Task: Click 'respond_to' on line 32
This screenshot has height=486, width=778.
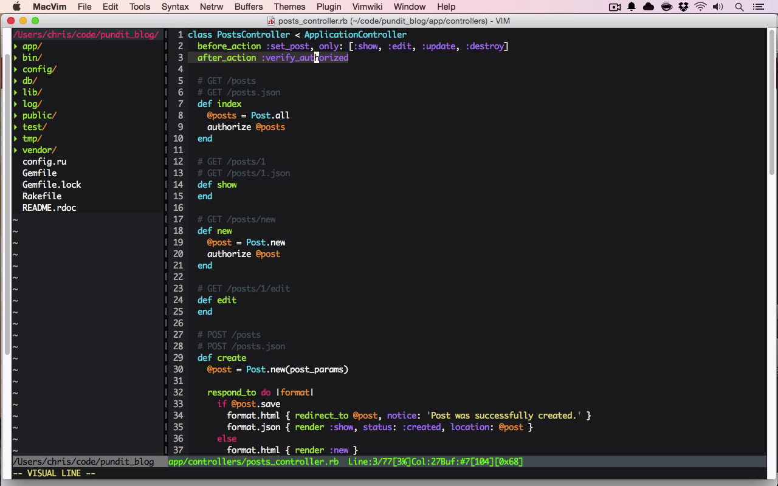Action: click(232, 392)
